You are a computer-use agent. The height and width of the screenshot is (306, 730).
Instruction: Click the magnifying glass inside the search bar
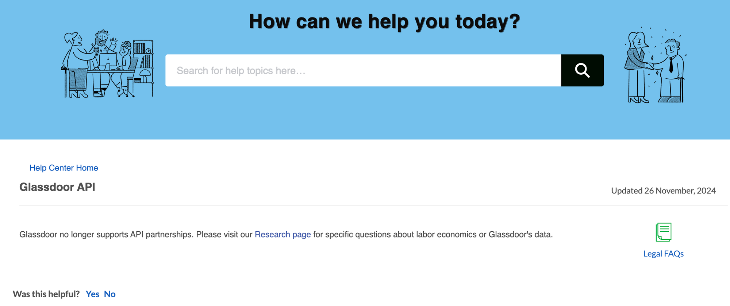(x=582, y=70)
